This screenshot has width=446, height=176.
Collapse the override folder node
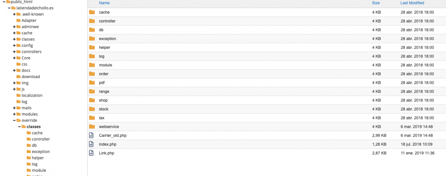point(14,120)
